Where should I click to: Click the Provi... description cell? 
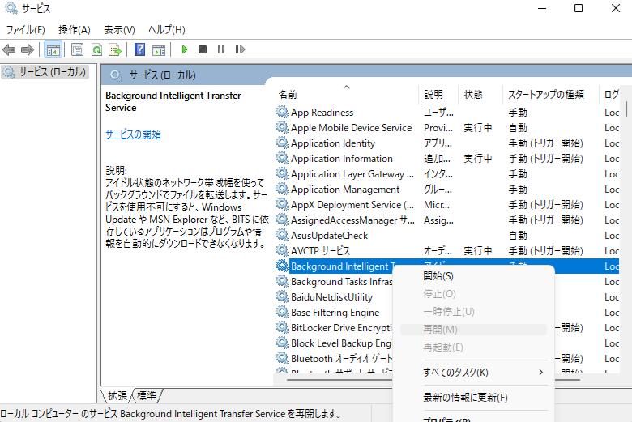[438, 128]
